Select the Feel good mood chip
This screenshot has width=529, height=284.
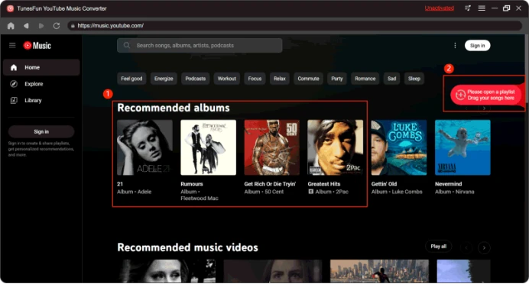pos(131,79)
